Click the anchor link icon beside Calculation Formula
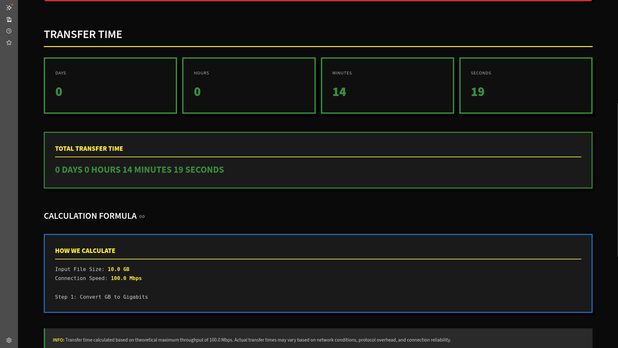The height and width of the screenshot is (348, 618). pos(142,216)
